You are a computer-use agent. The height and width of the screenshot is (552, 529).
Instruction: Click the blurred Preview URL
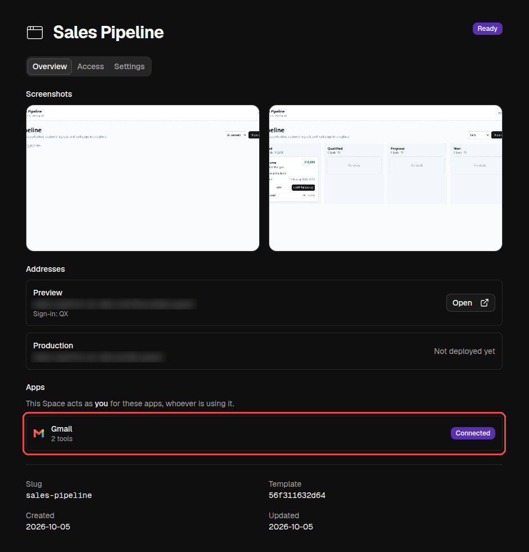(114, 304)
